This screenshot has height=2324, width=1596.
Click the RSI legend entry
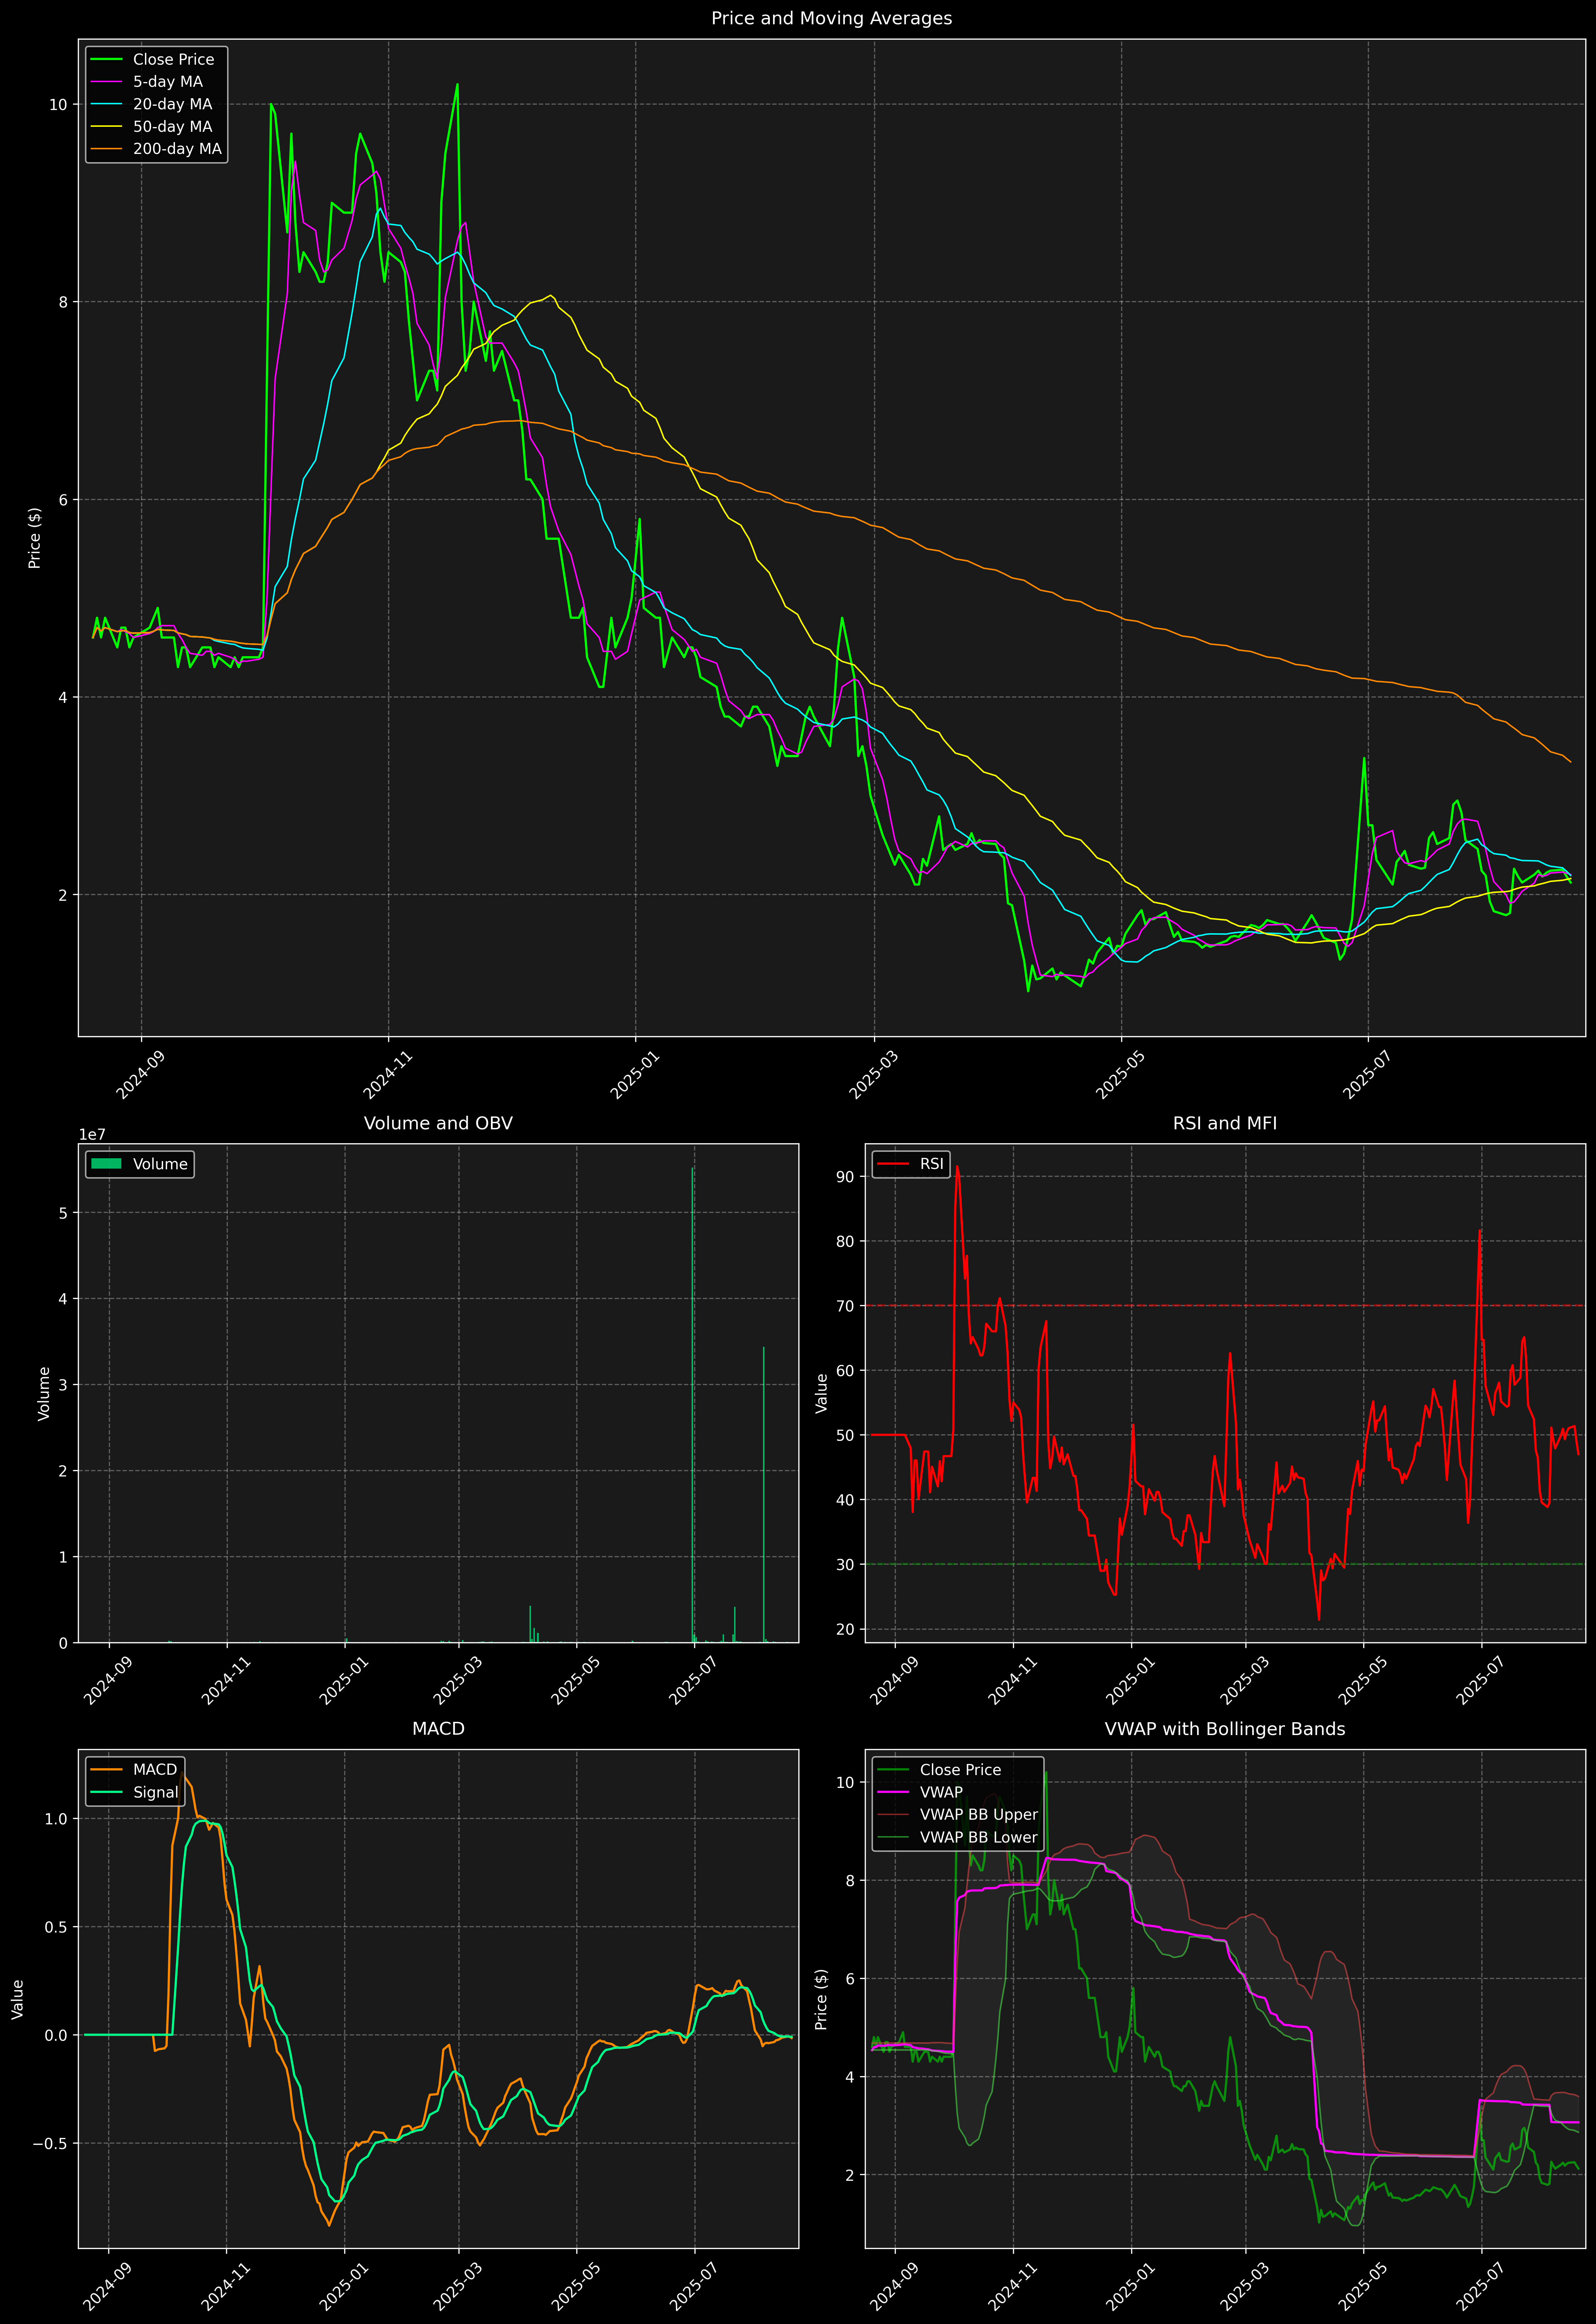coord(931,1164)
